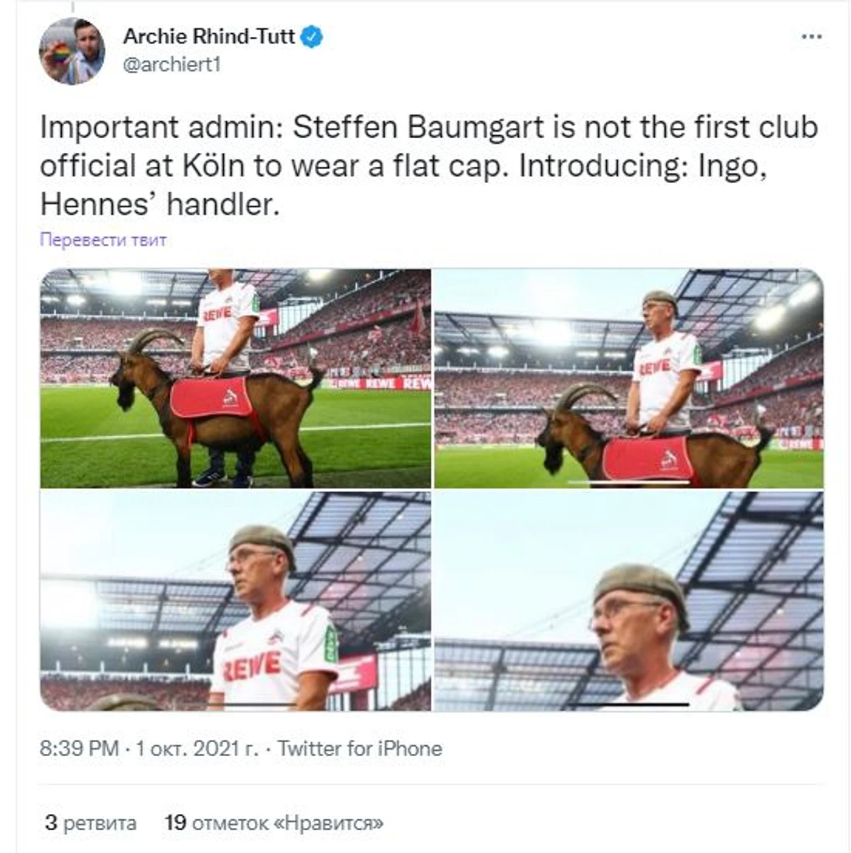Open the @archiert1 handle link
This screenshot has height=853, width=851.
tap(171, 64)
